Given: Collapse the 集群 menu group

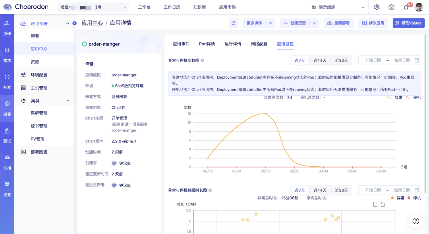Looking at the screenshot, I should click(x=68, y=101).
